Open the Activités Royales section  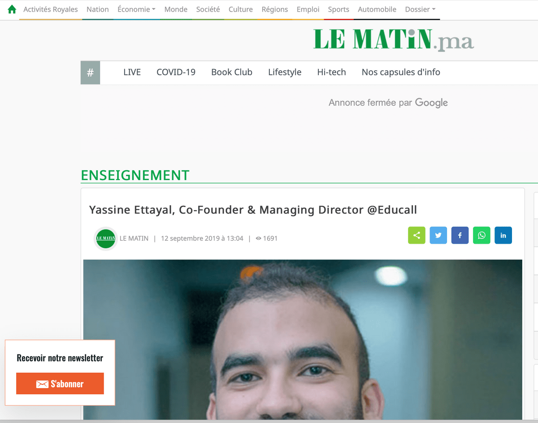(x=51, y=9)
